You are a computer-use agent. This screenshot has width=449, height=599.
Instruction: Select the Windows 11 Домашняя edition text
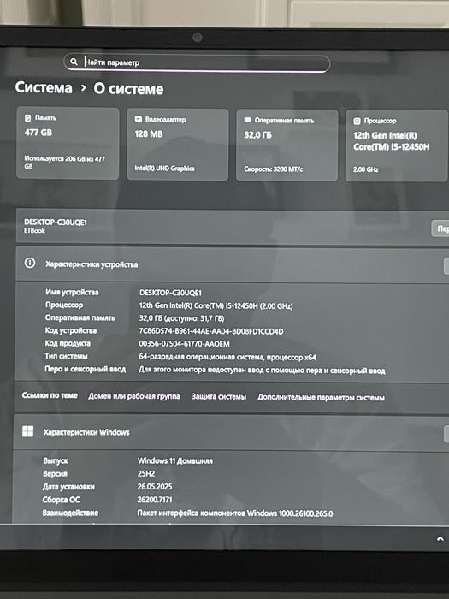click(174, 460)
